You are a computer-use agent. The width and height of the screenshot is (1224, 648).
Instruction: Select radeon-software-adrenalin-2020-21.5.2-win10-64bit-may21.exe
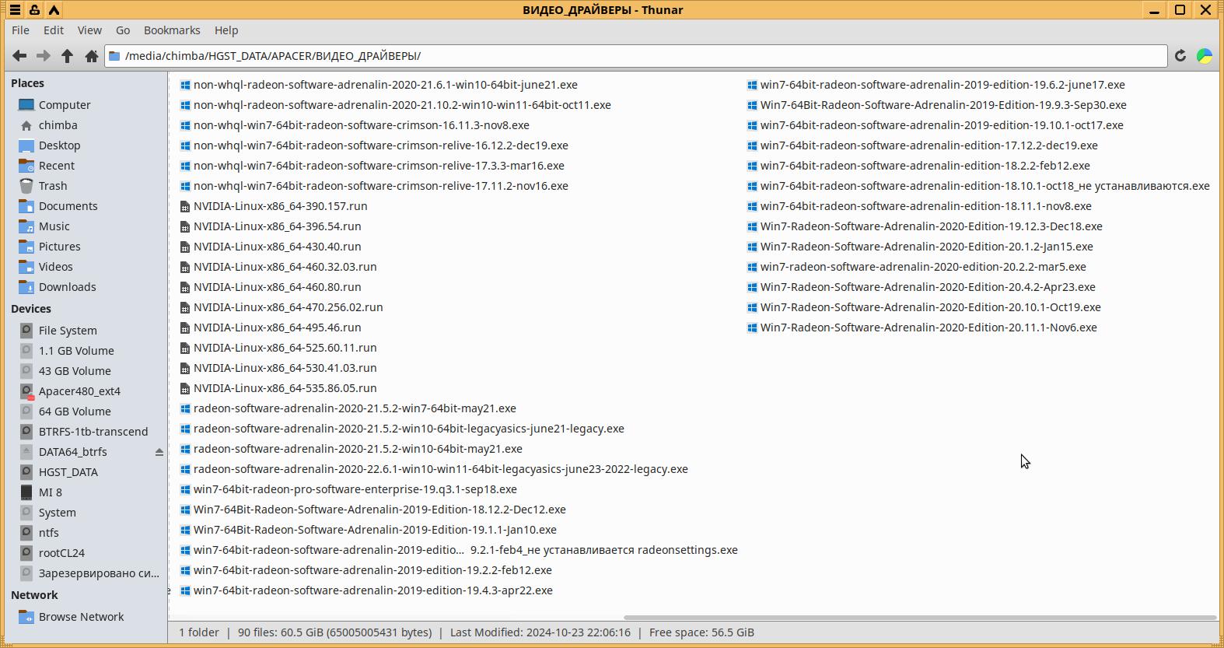[358, 449]
